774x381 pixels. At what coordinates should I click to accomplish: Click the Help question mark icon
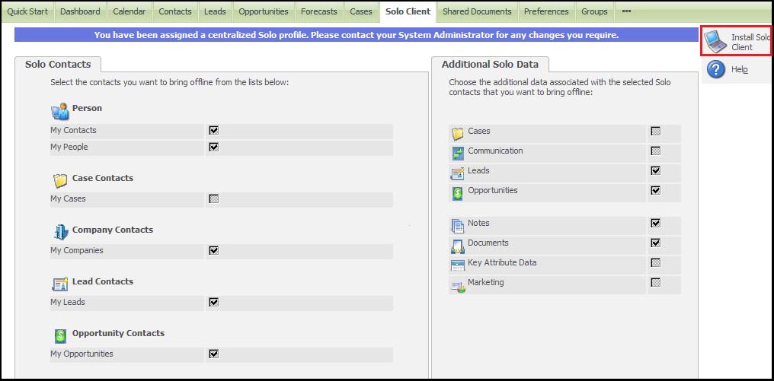715,70
